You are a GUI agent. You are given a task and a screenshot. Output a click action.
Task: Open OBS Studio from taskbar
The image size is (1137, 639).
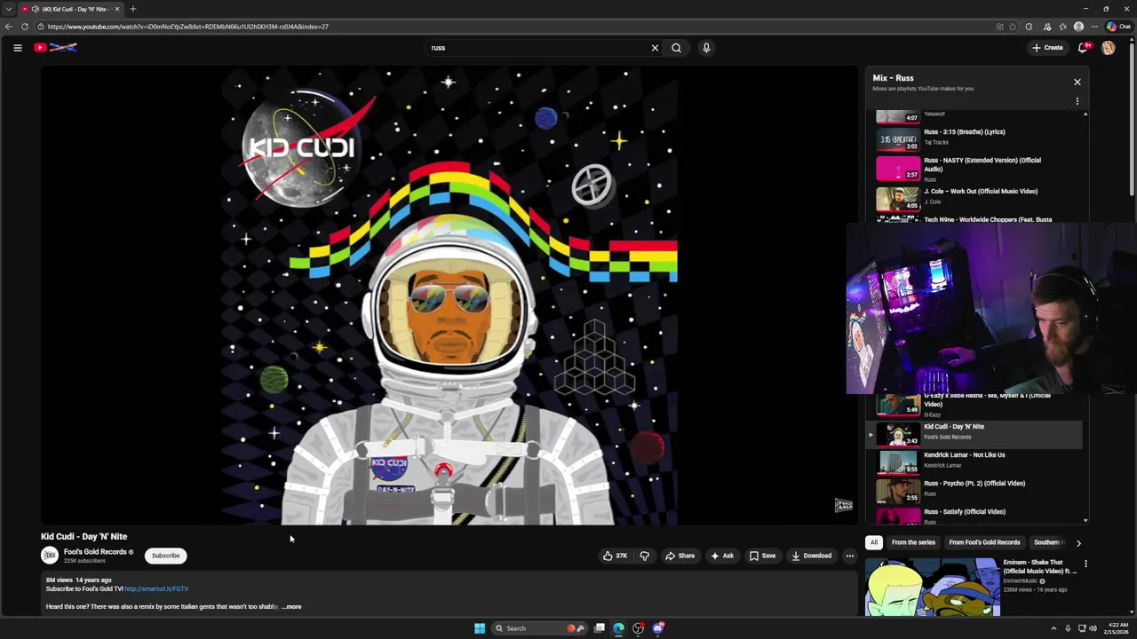(x=639, y=628)
